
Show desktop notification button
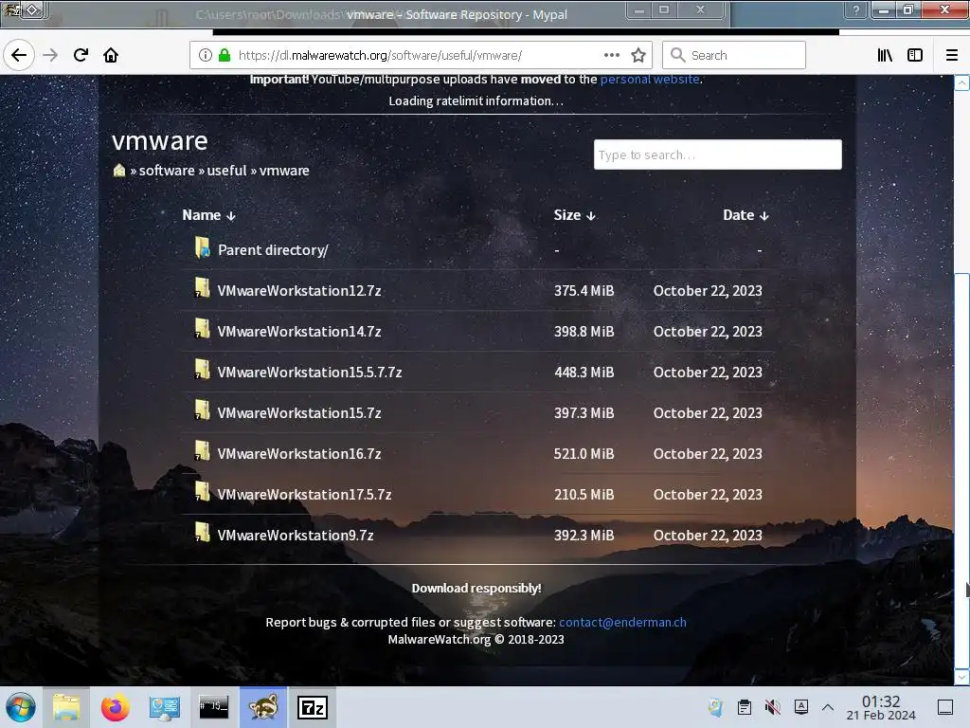944,707
